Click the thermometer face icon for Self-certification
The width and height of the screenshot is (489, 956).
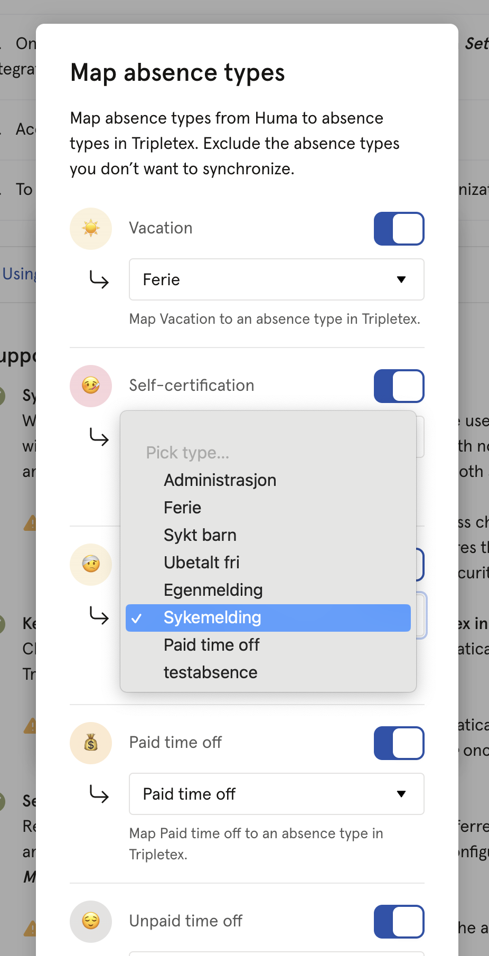[x=91, y=386]
